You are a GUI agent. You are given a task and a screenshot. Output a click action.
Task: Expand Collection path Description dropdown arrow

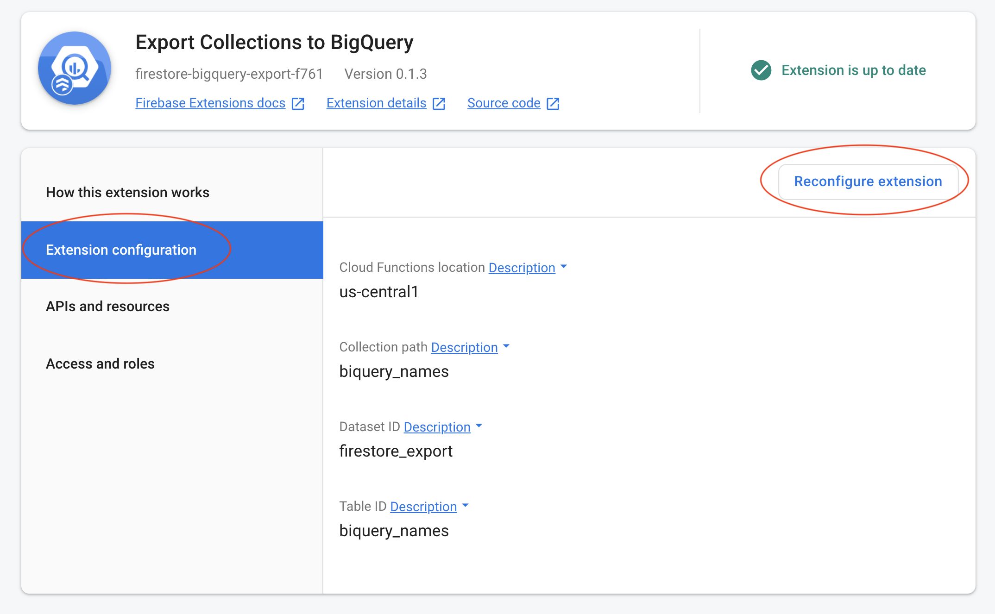coord(506,346)
